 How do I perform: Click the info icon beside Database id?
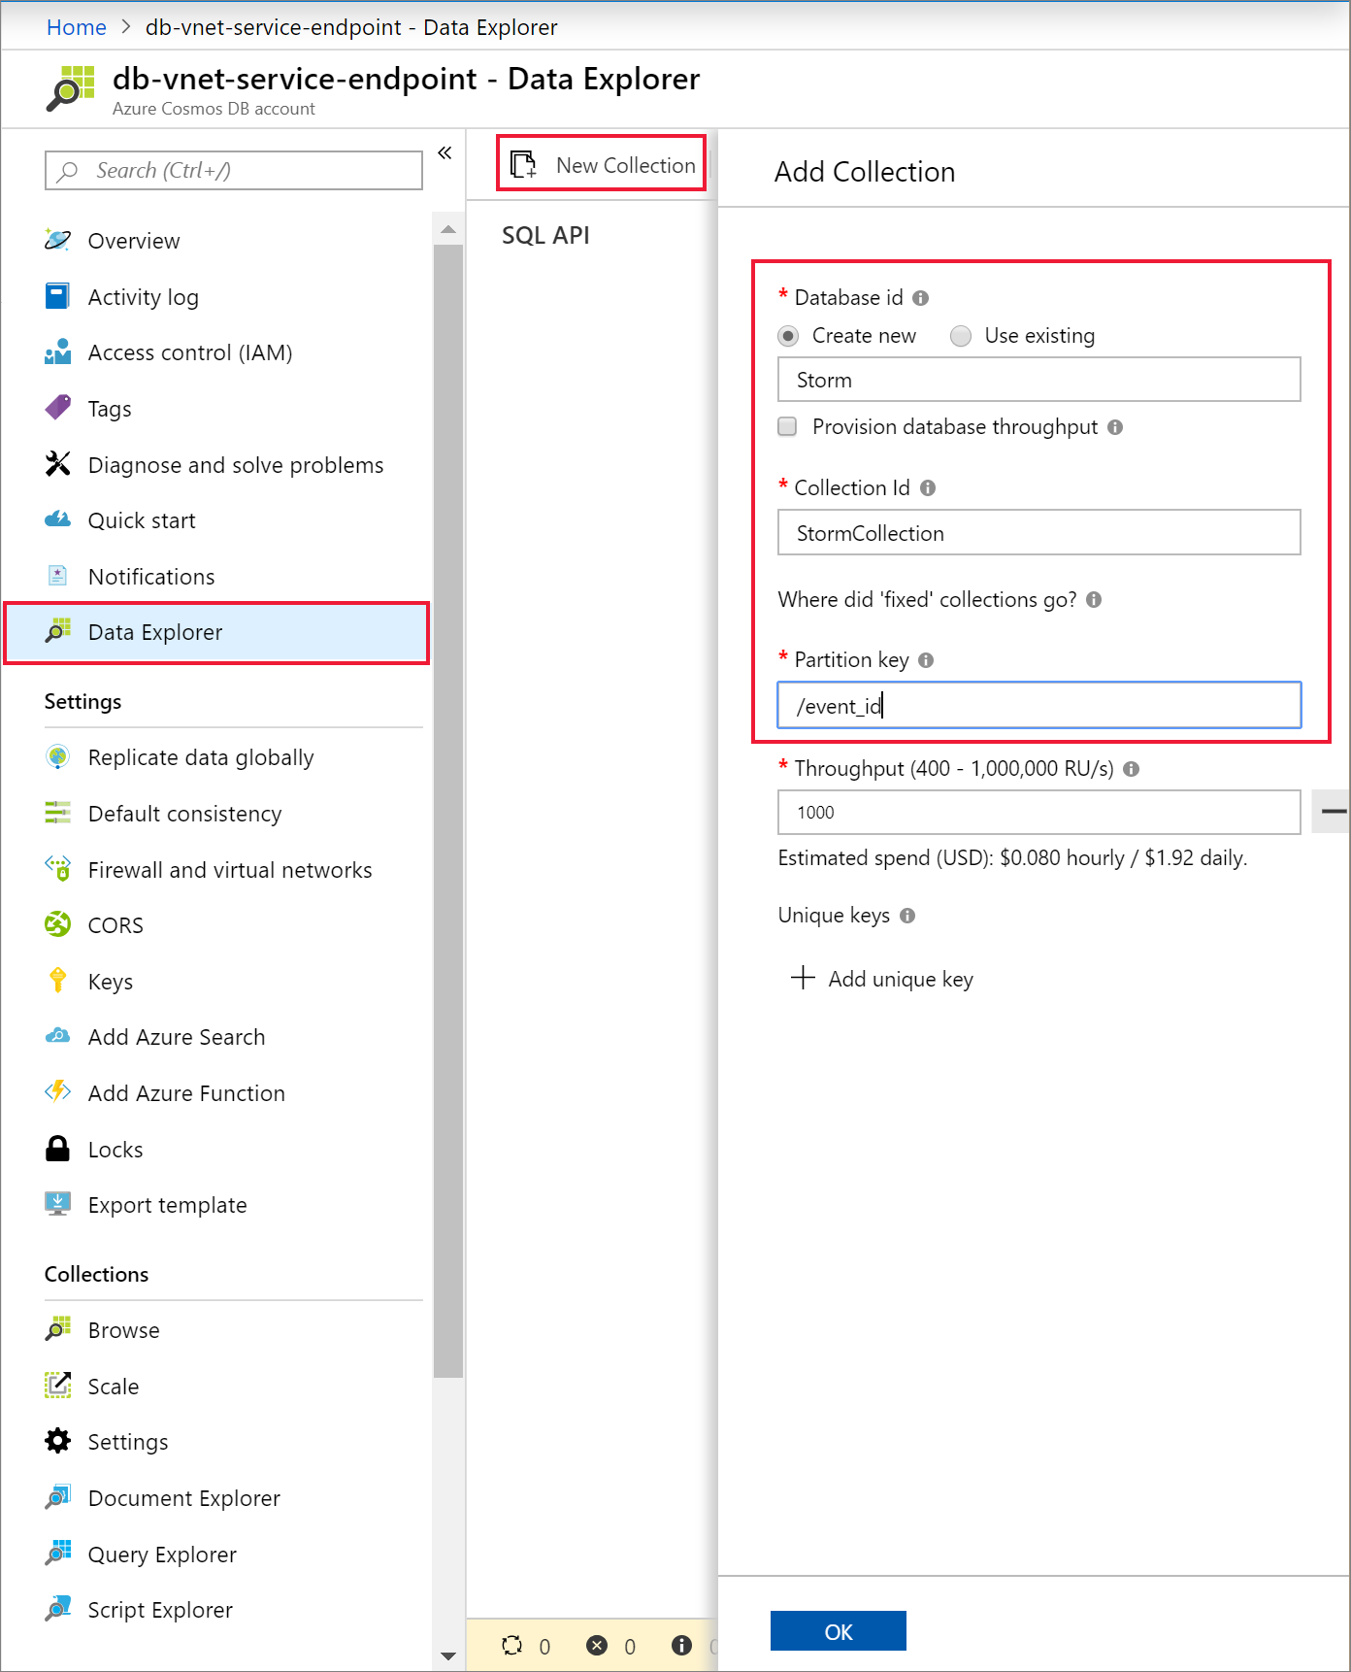click(x=920, y=298)
